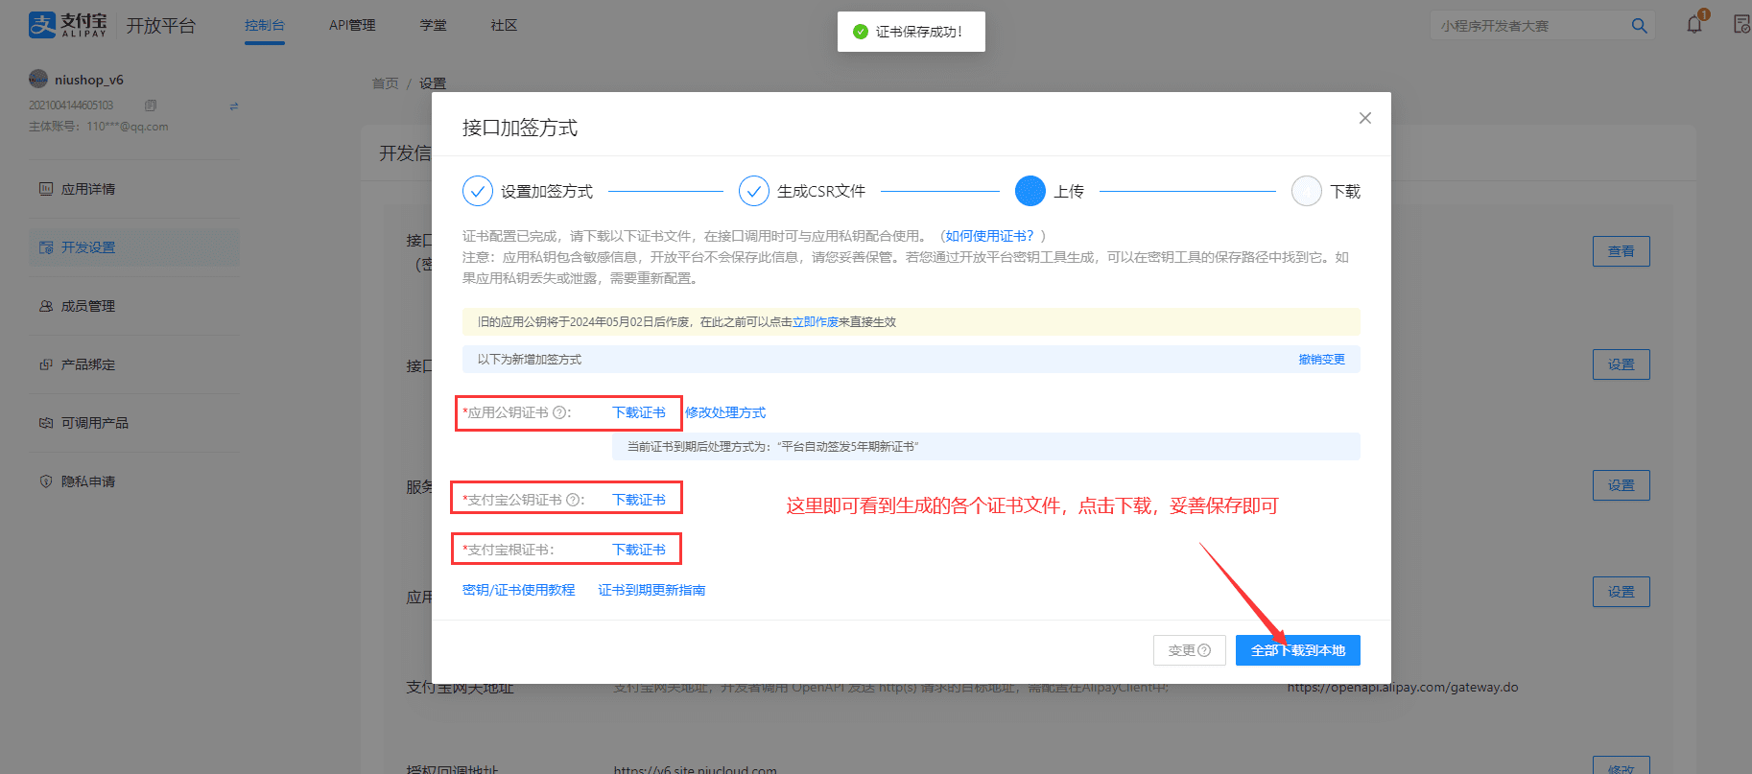Focus the 小程序开发者大赛 search field
This screenshot has width=1752, height=774.
[x=1526, y=26]
